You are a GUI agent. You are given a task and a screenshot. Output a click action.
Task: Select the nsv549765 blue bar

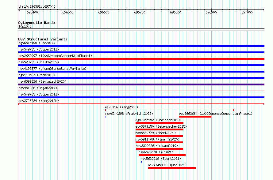(141, 97)
